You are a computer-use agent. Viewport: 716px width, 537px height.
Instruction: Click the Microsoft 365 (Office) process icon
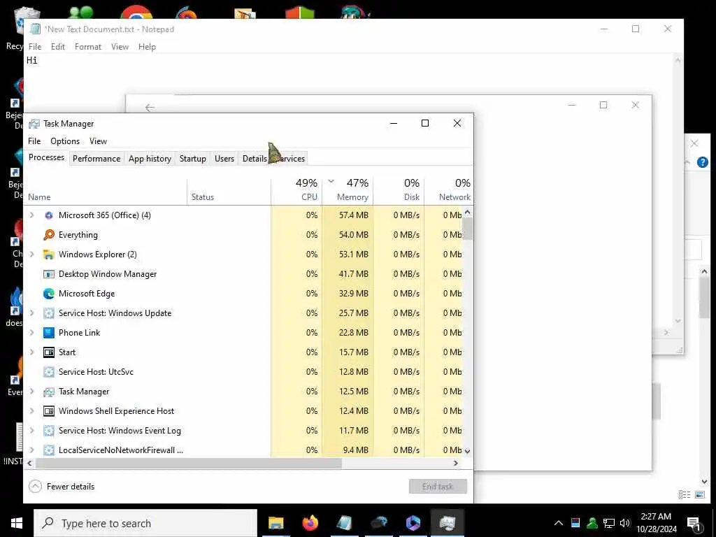(49, 215)
